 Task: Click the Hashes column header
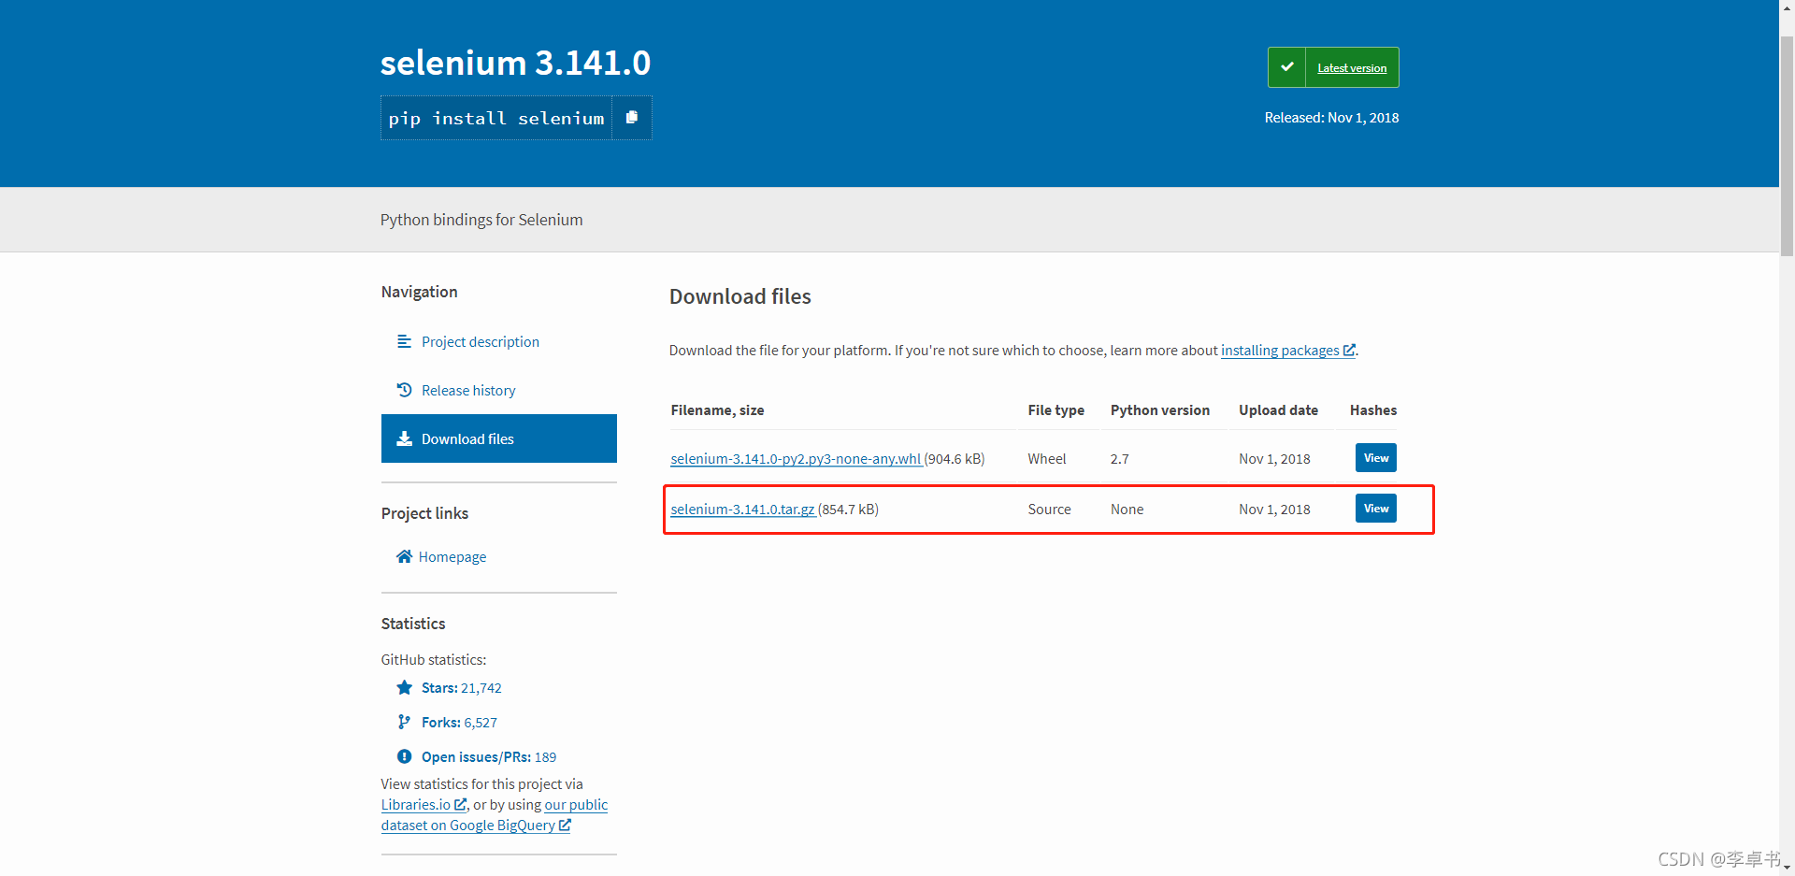pyautogui.click(x=1372, y=409)
